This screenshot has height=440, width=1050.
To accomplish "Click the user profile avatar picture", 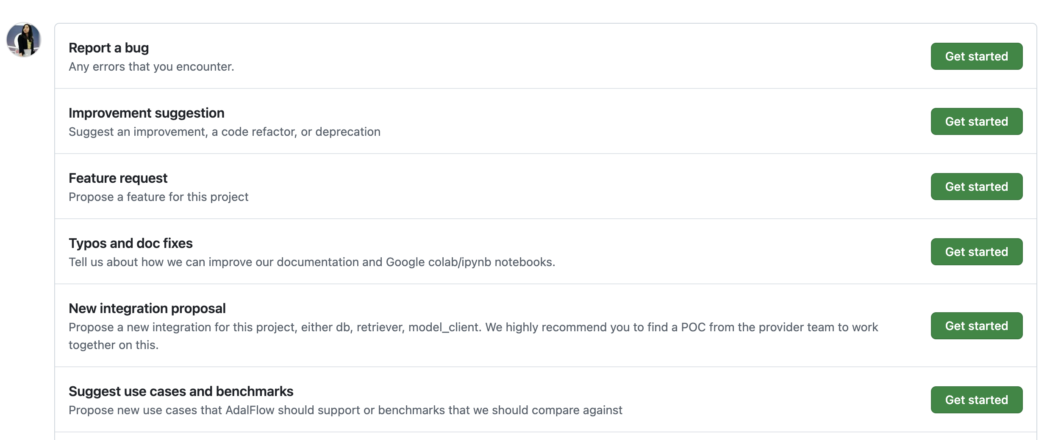I will (x=24, y=40).
